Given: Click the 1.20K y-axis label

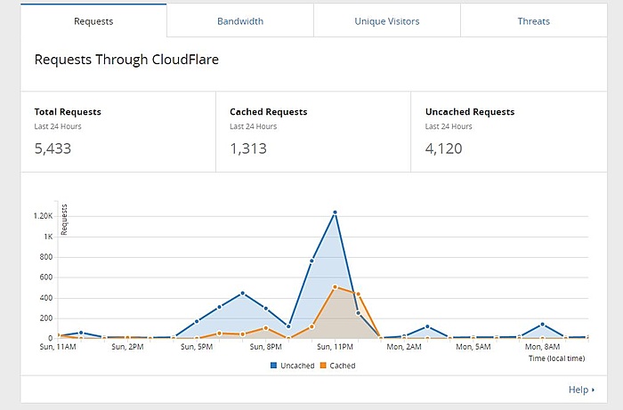Looking at the screenshot, I should (x=43, y=216).
